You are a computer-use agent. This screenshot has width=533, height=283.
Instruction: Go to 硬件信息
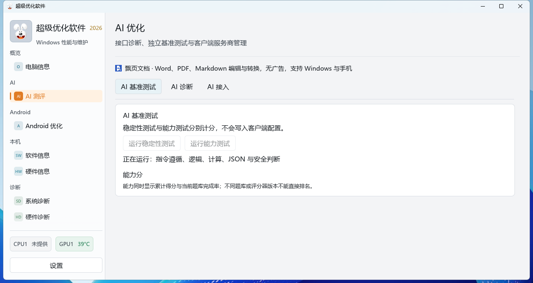[x=56, y=171]
